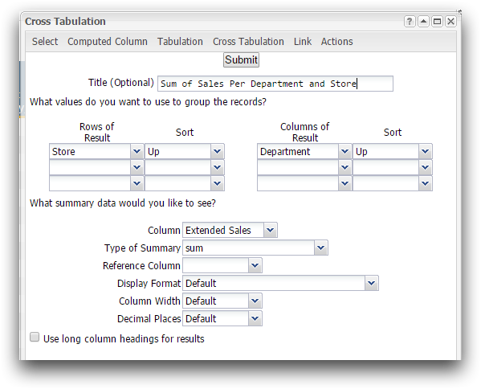Expand the Reference Column dropdown
The width and height of the screenshot is (481, 389).
(x=255, y=265)
